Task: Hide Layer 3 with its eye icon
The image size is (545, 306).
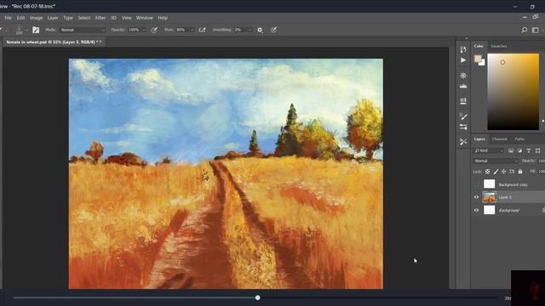Action: pyautogui.click(x=477, y=197)
